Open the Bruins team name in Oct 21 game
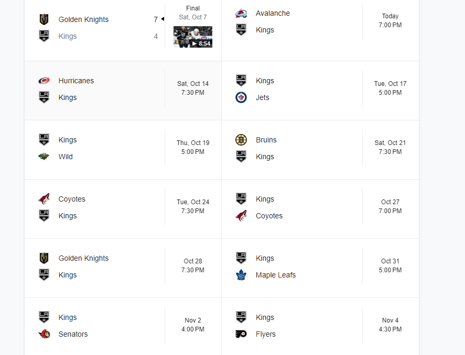 click(x=266, y=140)
